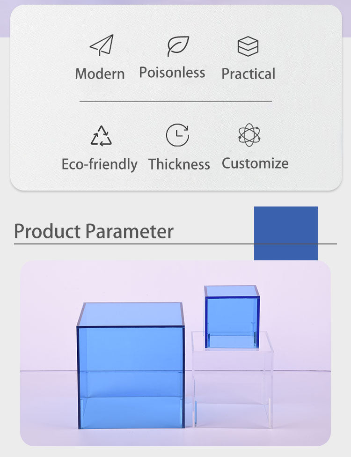351x457 pixels.
Task: Click the Product Parameter heading
Action: pos(94,231)
